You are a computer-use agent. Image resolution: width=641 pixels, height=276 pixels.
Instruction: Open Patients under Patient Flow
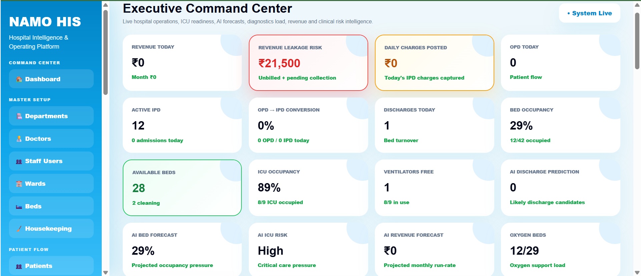pos(51,266)
